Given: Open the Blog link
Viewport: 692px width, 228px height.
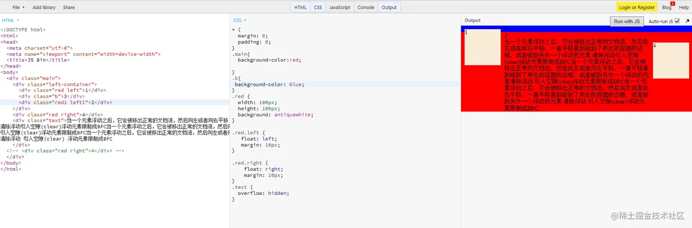Looking at the screenshot, I should (666, 7).
